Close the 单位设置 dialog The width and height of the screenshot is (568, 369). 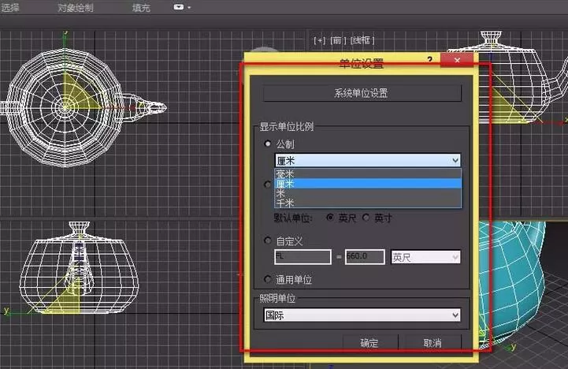457,60
